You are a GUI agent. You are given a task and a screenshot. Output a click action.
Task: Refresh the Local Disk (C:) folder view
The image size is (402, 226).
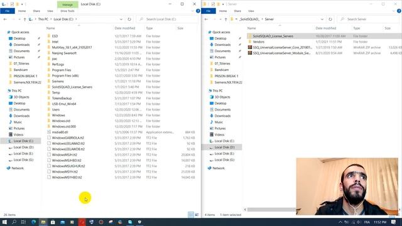coord(129,19)
